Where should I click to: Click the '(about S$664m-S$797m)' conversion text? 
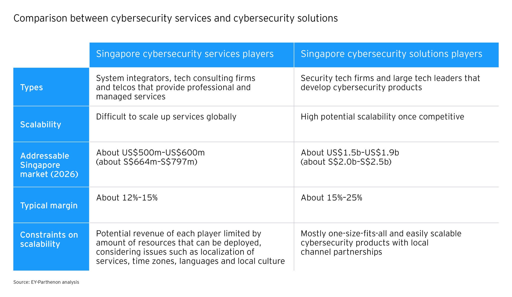pyautogui.click(x=146, y=162)
